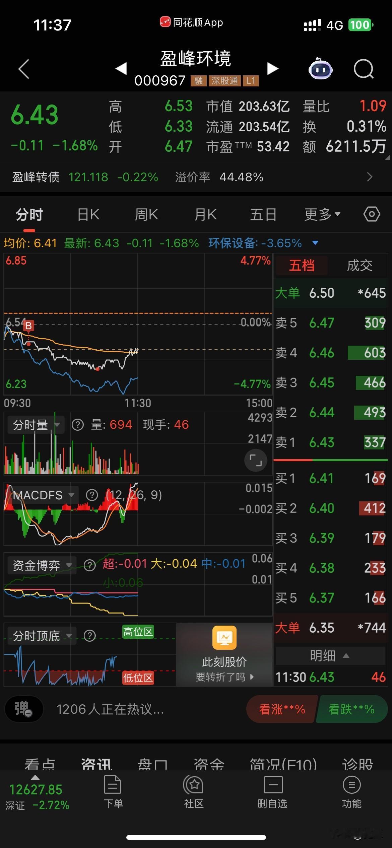
Task: Vote 看涨 bullish button
Action: point(282,709)
